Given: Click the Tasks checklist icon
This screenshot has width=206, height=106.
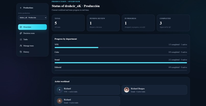Looking at the screenshot, I should (x=21, y=39).
